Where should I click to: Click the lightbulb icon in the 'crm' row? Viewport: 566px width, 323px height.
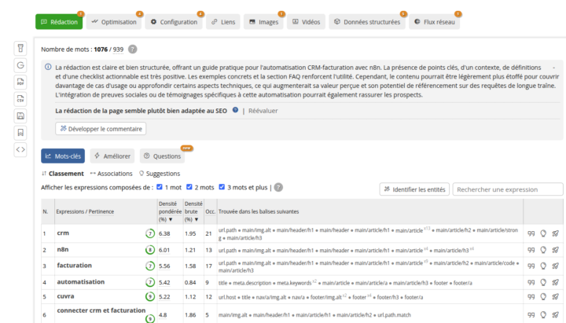543,233
